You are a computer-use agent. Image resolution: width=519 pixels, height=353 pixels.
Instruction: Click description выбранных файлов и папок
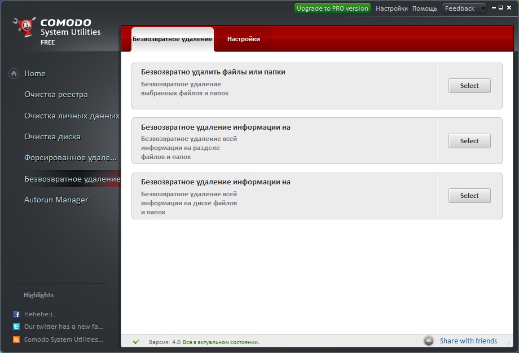[184, 93]
